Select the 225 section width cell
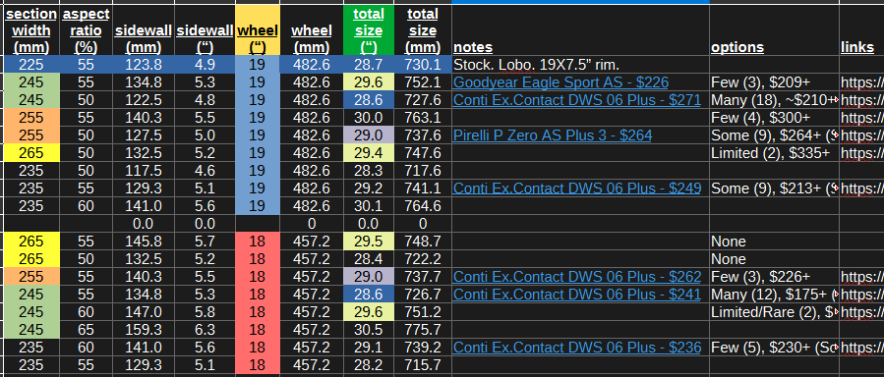 pyautogui.click(x=30, y=65)
